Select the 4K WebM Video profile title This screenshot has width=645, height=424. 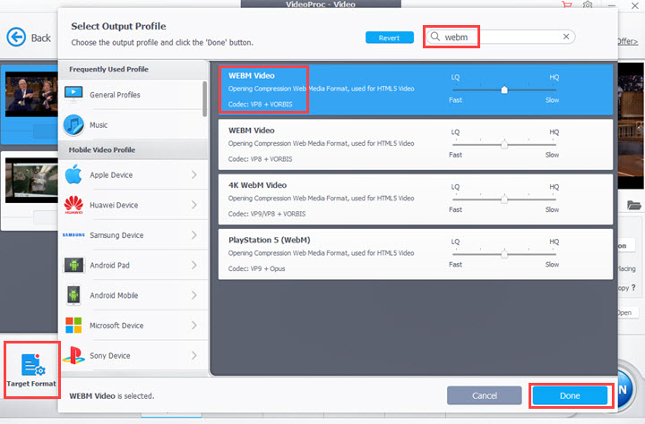click(257, 185)
